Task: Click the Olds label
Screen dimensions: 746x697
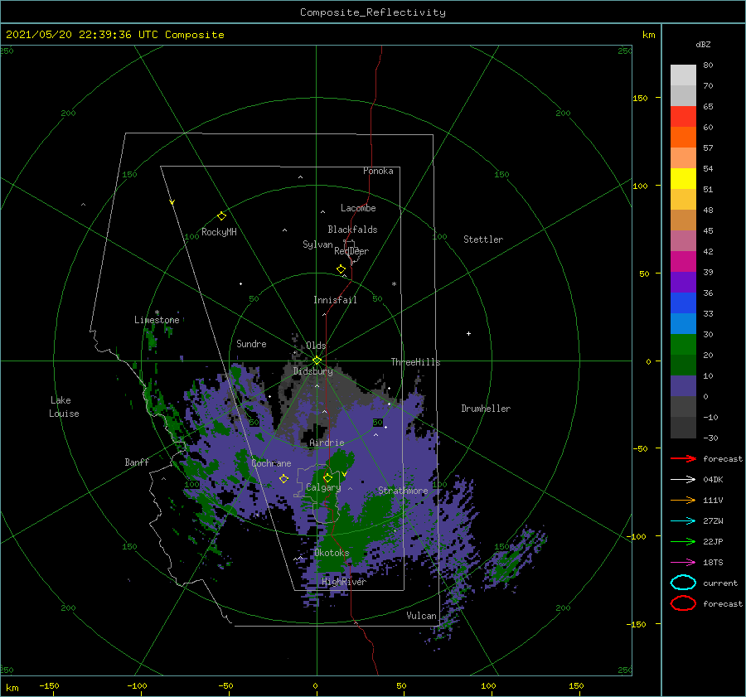Action: coord(316,346)
